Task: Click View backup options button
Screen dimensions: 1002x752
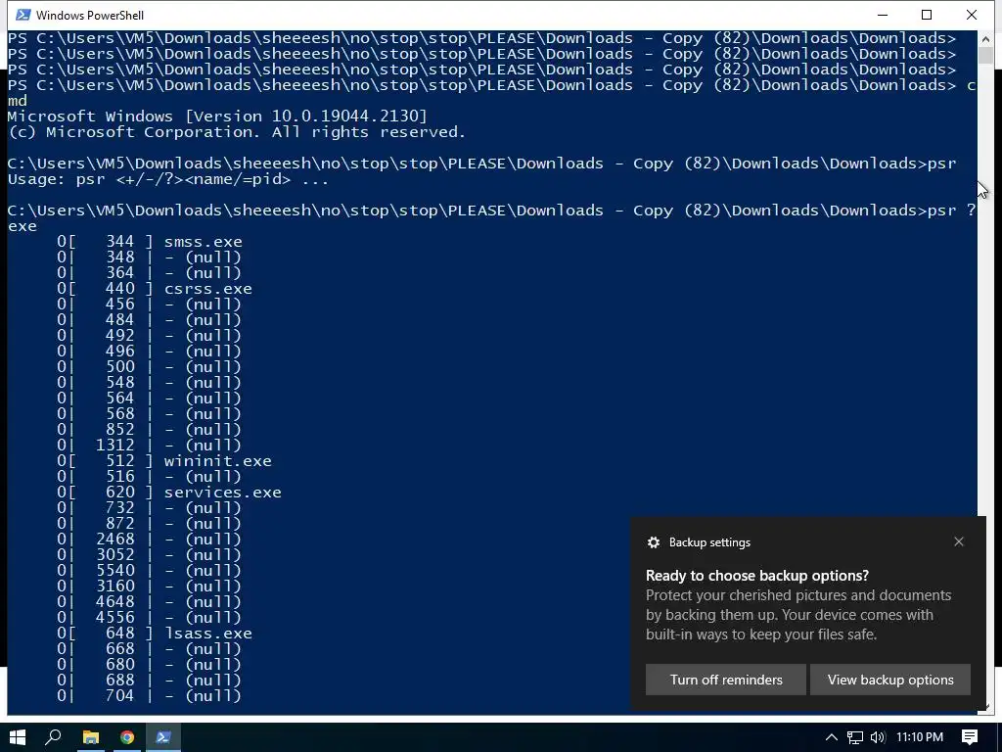Action: (890, 680)
